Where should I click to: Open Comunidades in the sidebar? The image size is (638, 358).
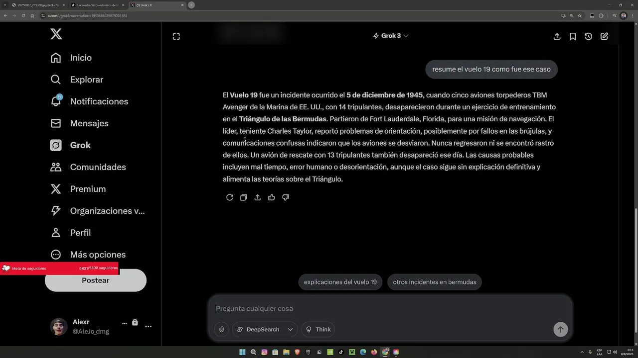[88, 167]
